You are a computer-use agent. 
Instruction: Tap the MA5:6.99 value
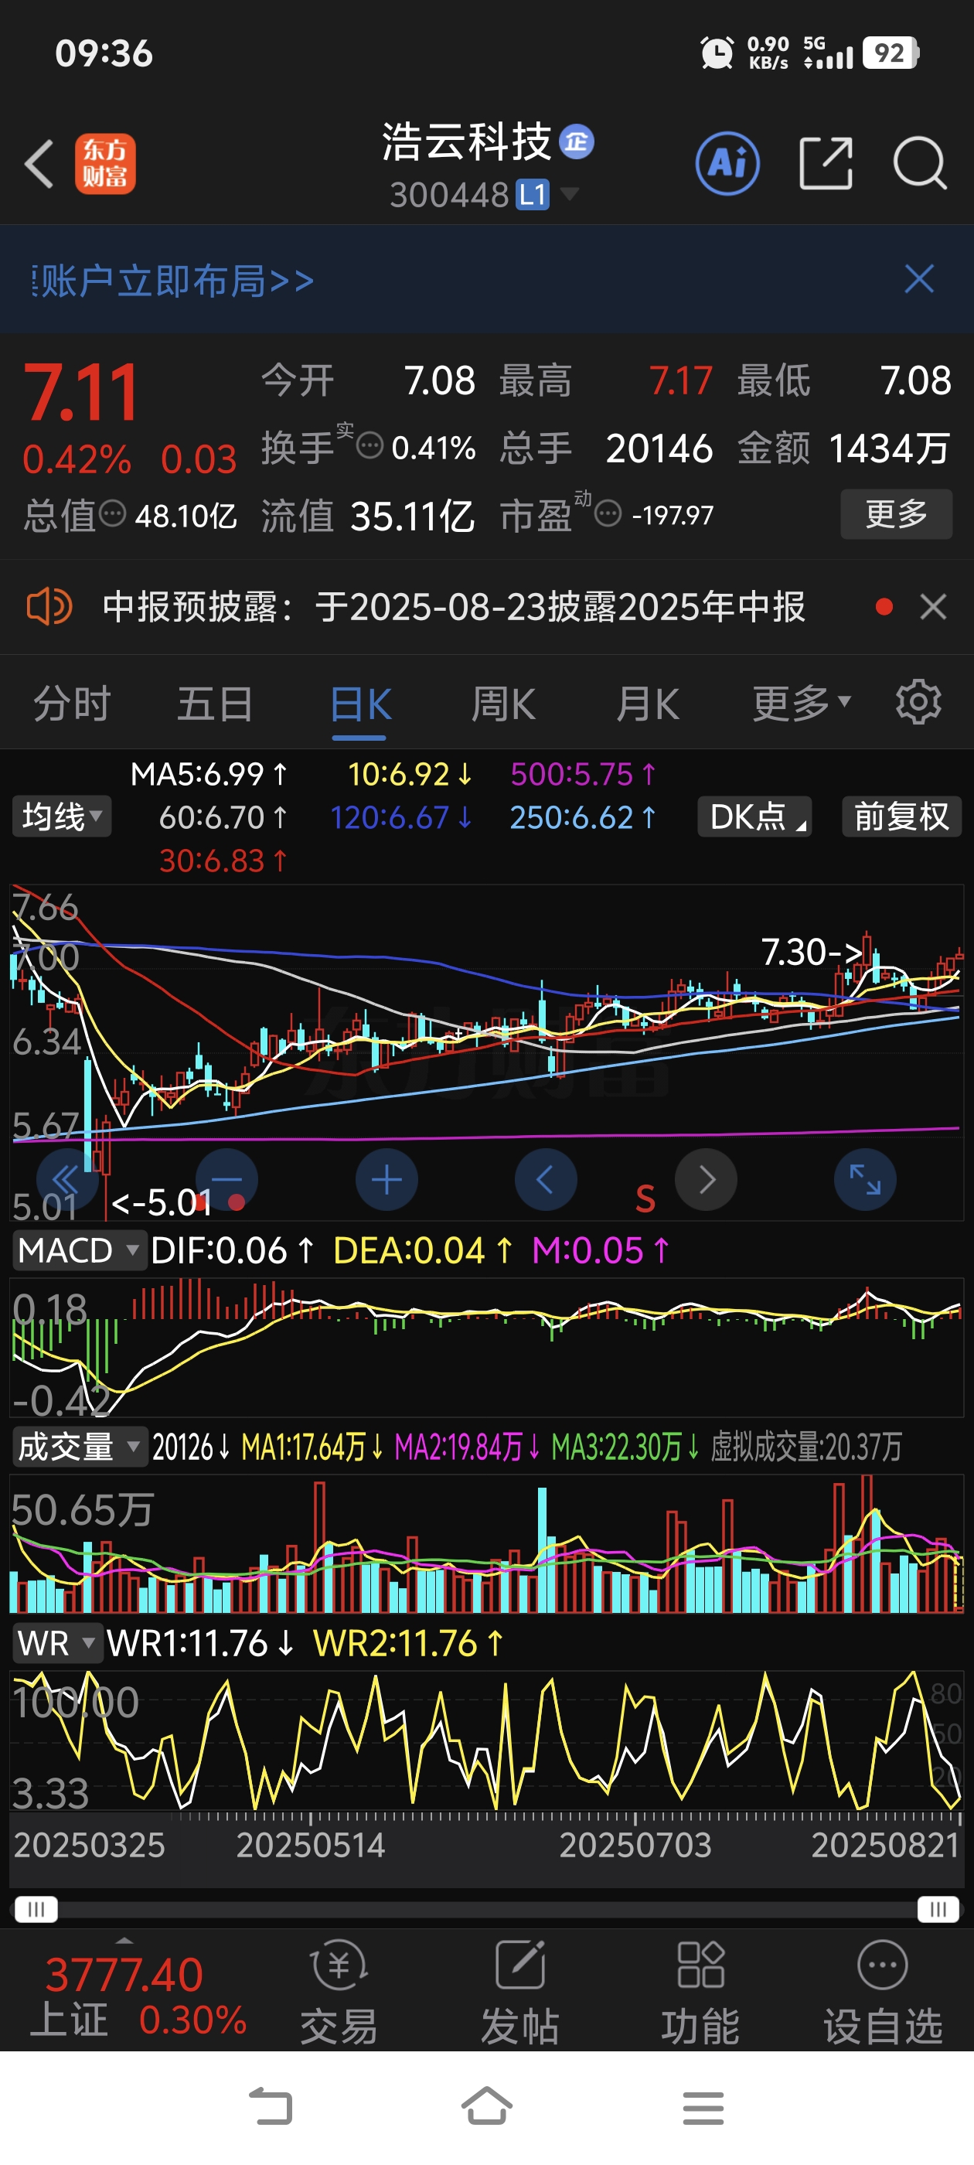click(209, 774)
